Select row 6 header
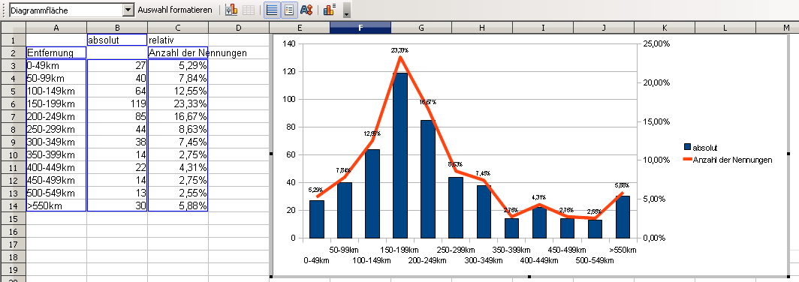799x282 pixels. [x=13, y=103]
